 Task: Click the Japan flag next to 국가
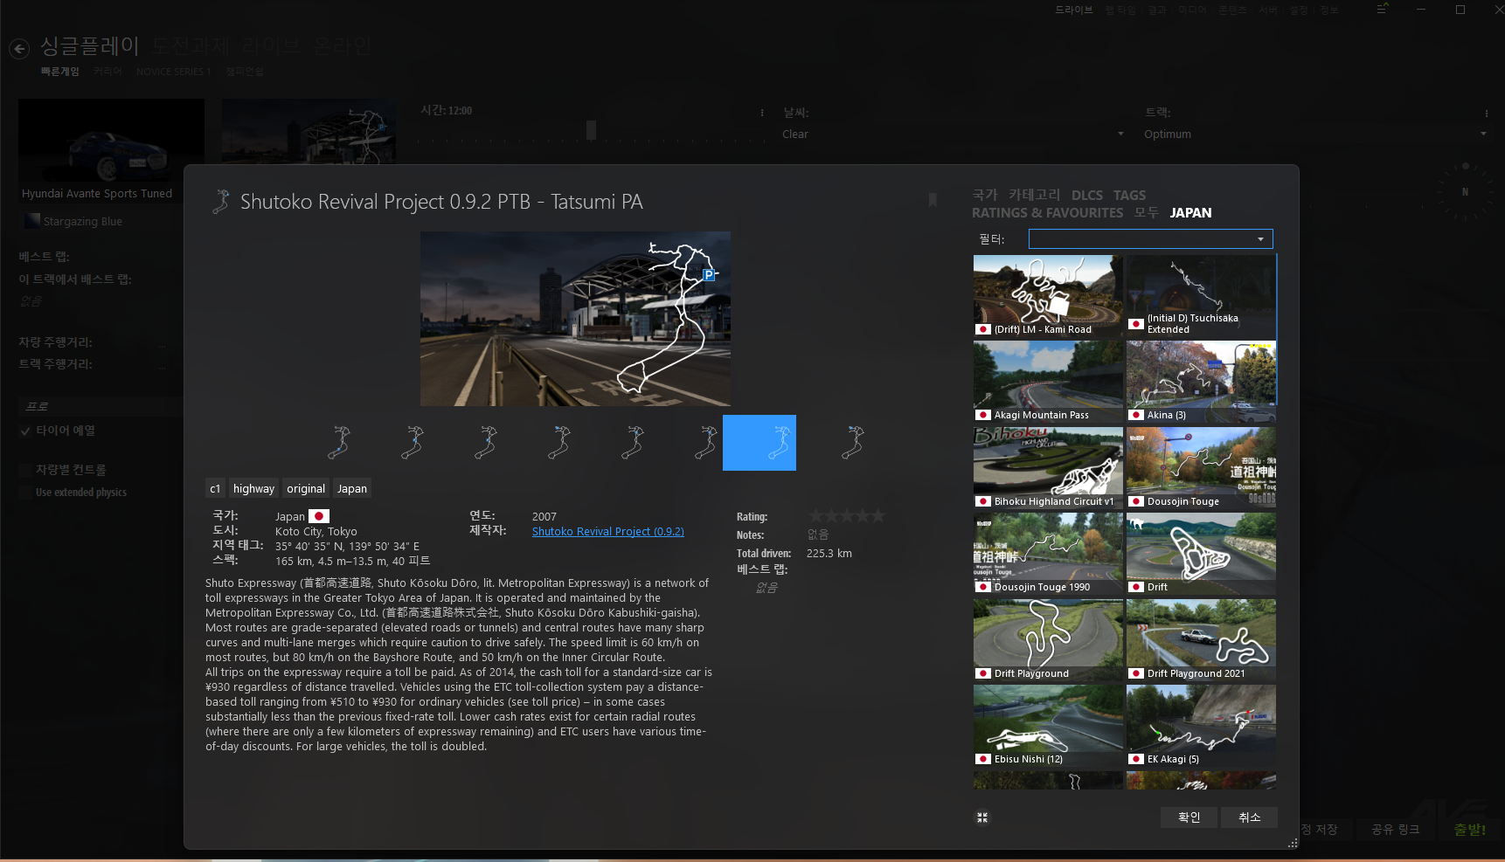(x=319, y=516)
